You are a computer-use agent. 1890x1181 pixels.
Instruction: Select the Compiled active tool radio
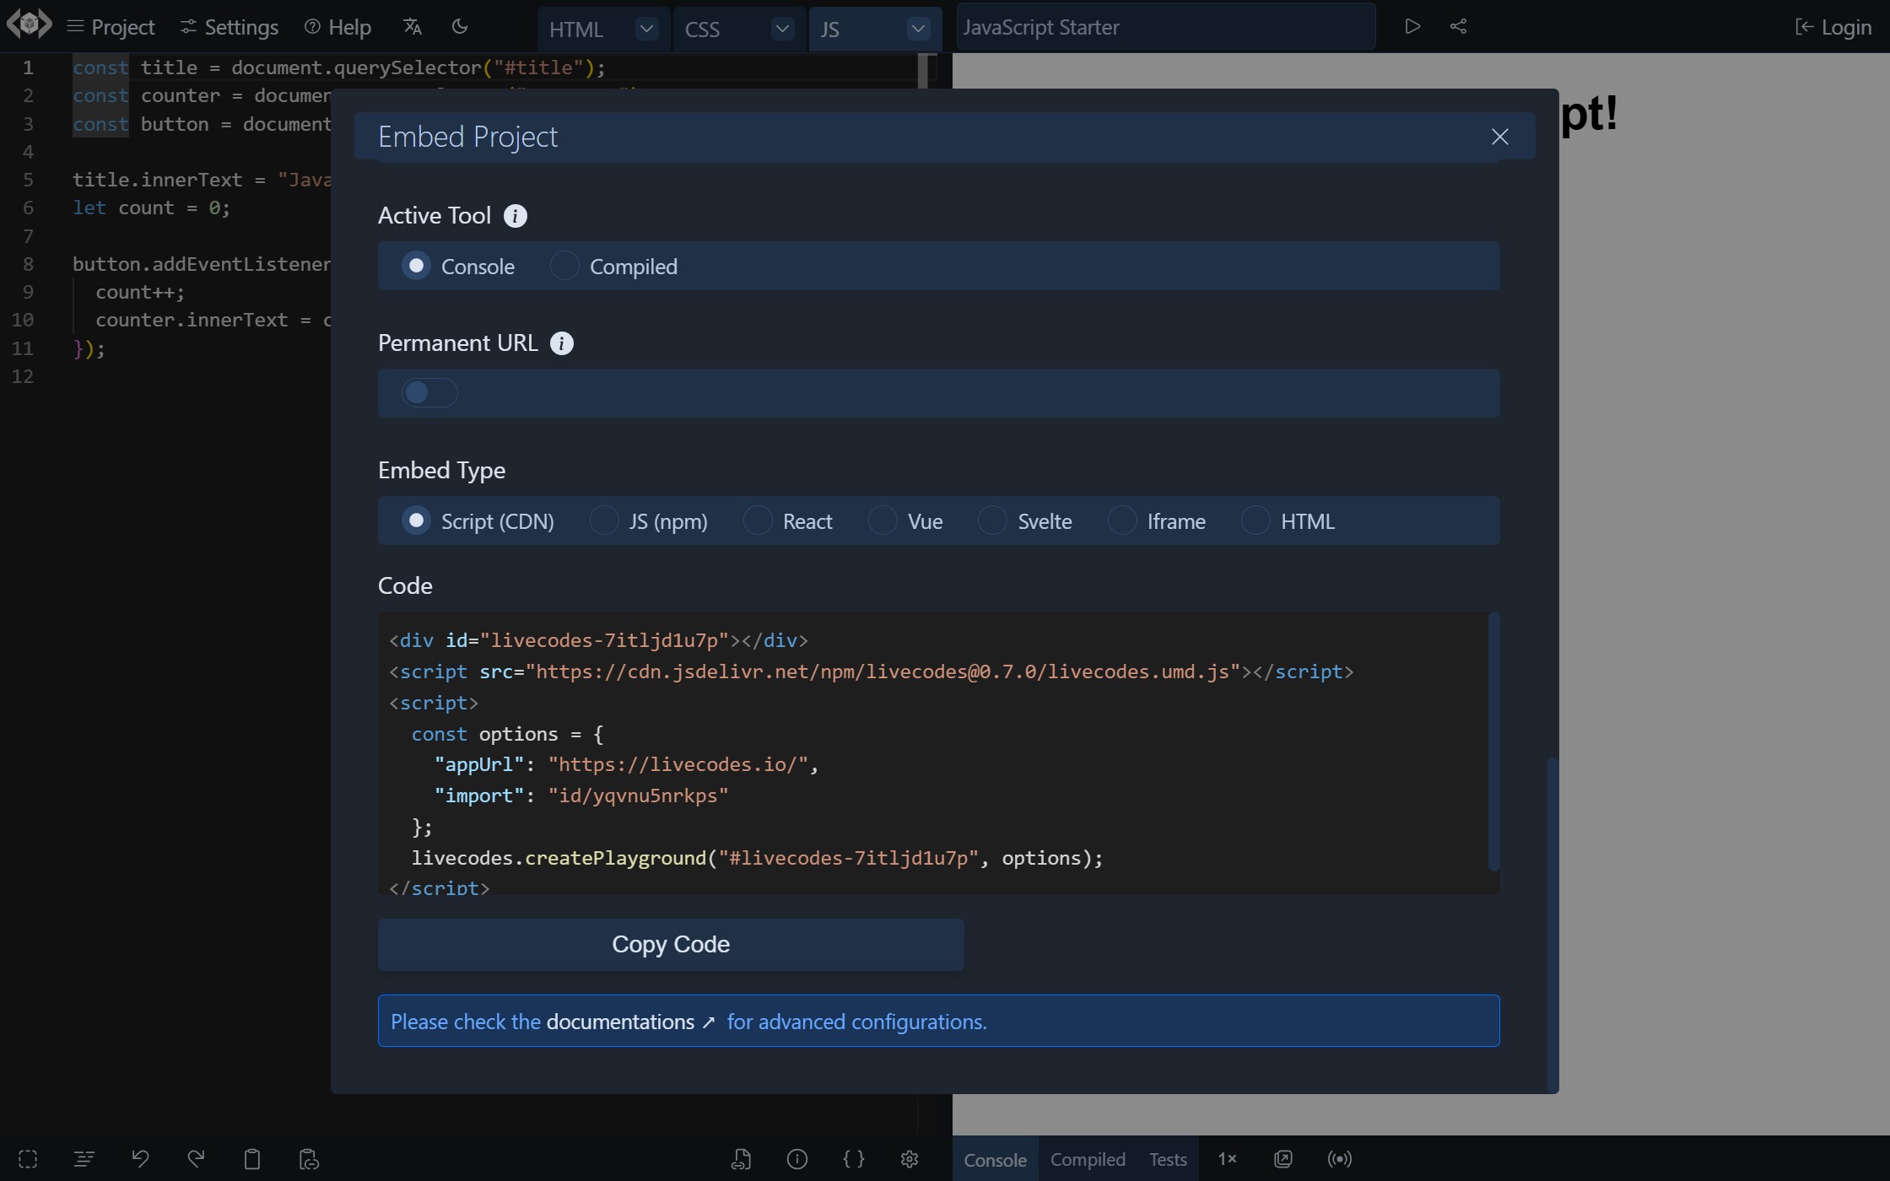pos(564,266)
